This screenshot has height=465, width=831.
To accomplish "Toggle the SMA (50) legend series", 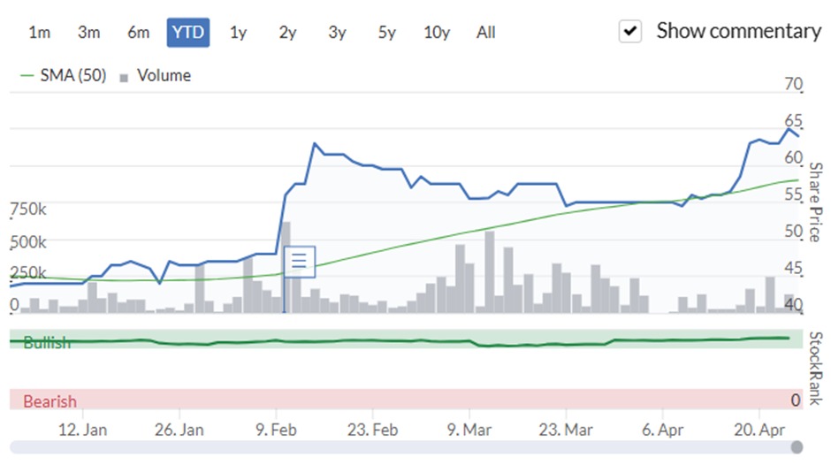I will (63, 76).
